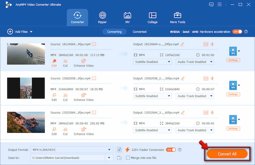
Task: Cut the 15562058 video
Action: pyautogui.click(x=65, y=97)
